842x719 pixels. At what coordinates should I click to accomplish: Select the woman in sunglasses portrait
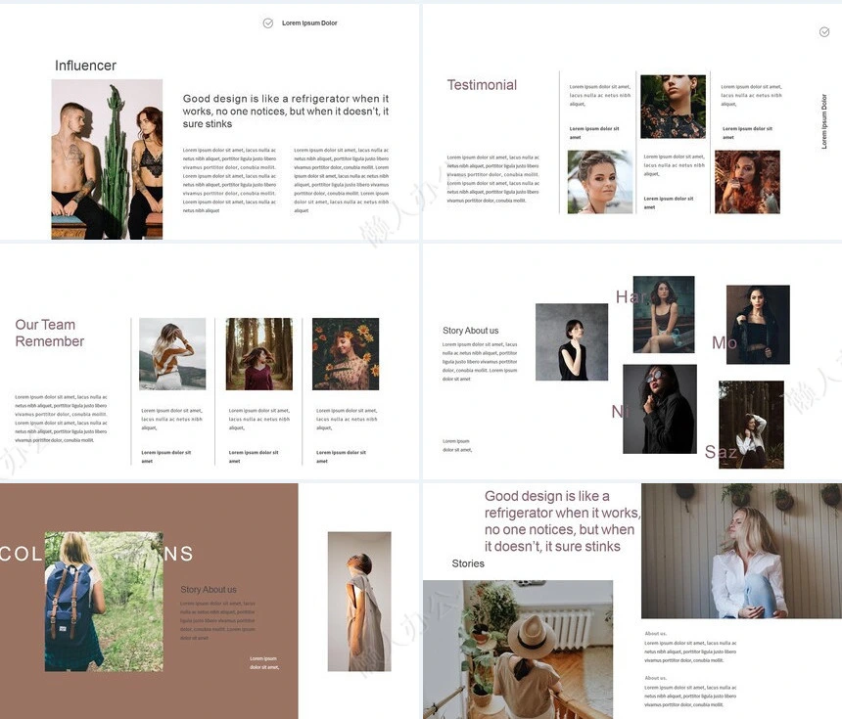(x=659, y=409)
